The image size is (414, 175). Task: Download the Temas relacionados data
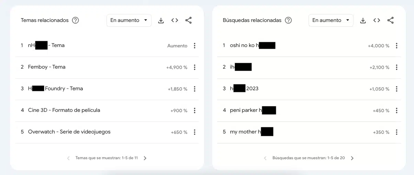pos(161,21)
